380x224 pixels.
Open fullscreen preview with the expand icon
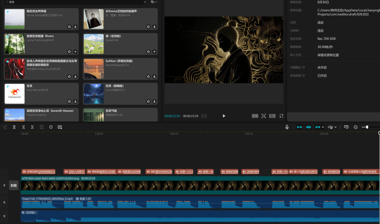click(x=281, y=116)
